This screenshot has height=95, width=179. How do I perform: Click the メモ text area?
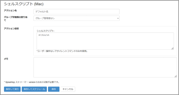click(x=105, y=68)
